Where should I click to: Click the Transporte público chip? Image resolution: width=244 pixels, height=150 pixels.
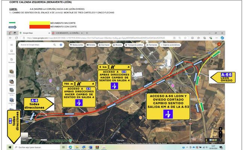[x=134, y=45]
